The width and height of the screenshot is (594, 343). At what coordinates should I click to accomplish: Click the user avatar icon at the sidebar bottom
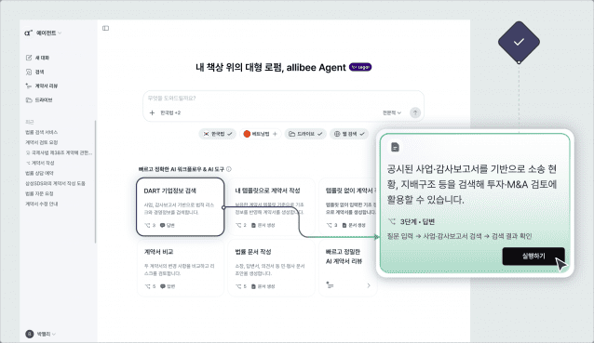click(29, 334)
